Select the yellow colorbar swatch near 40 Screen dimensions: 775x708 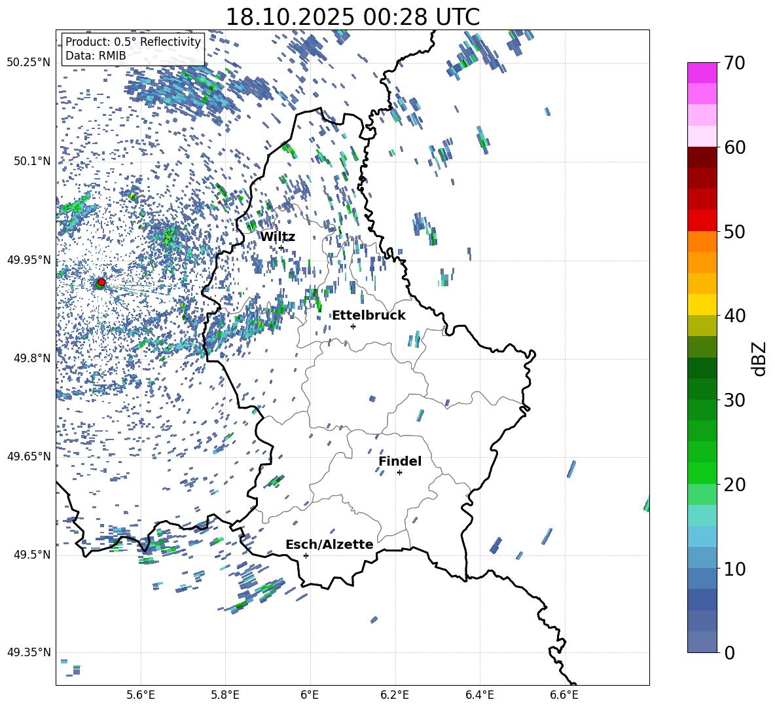pyautogui.click(x=702, y=305)
